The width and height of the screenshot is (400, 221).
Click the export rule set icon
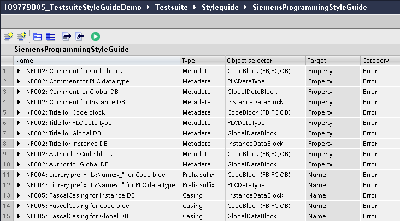pyautogui.click(x=67, y=37)
